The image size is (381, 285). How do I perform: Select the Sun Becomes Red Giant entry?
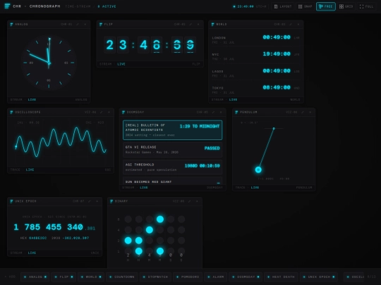coord(173,182)
